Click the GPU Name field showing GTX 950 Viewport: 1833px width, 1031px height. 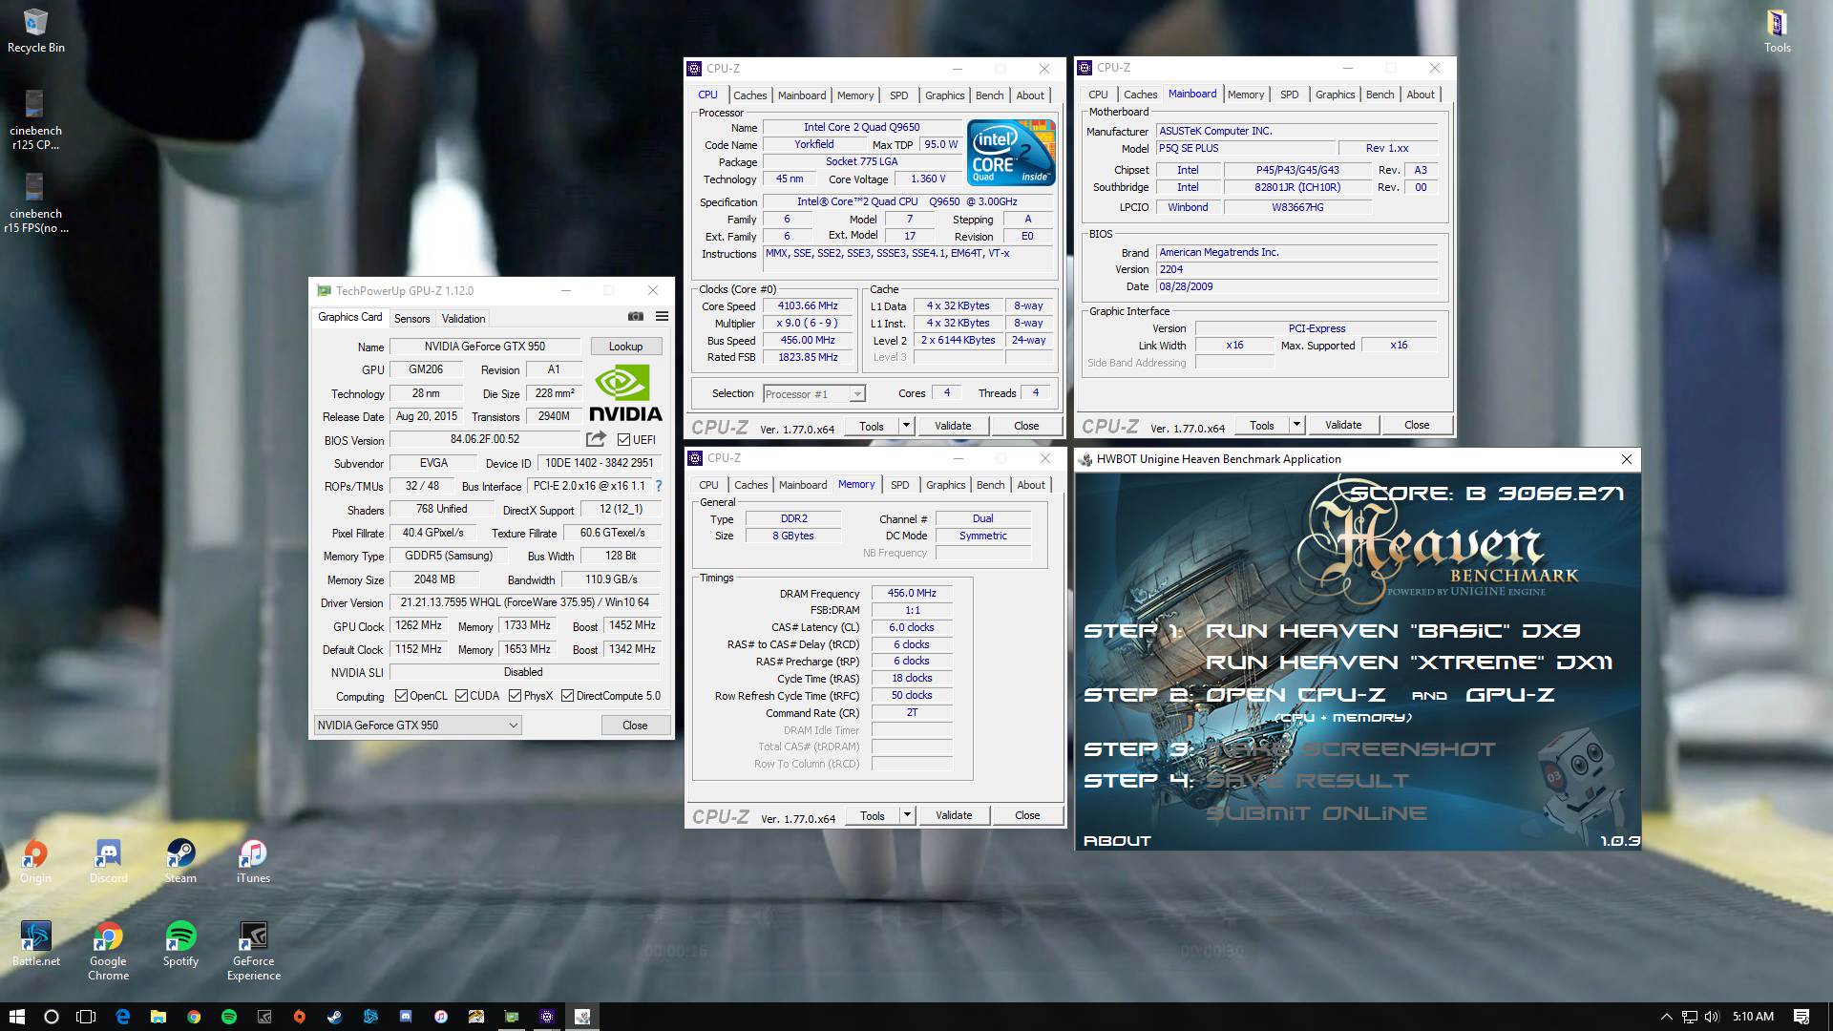click(484, 346)
